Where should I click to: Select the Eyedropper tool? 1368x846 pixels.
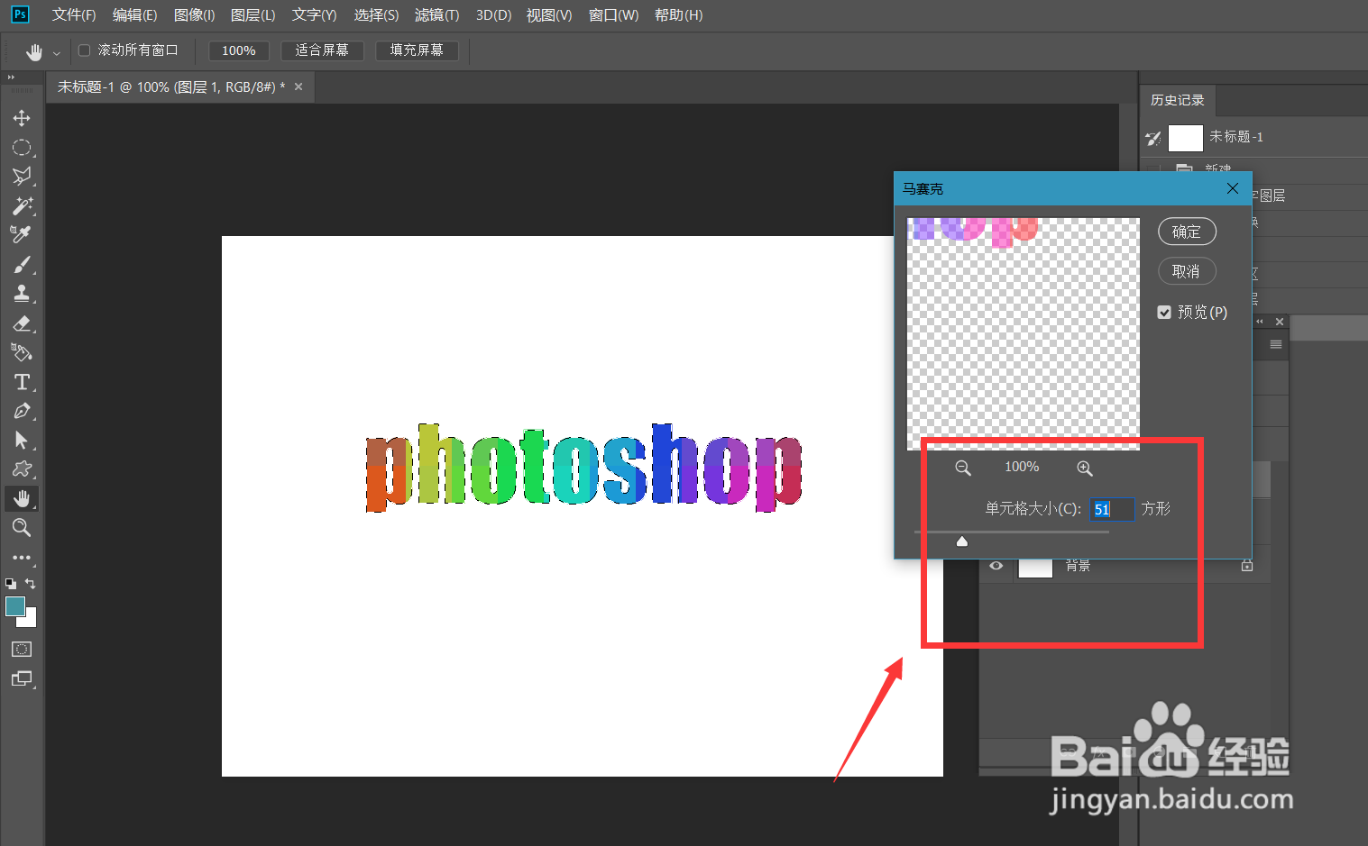pos(22,234)
